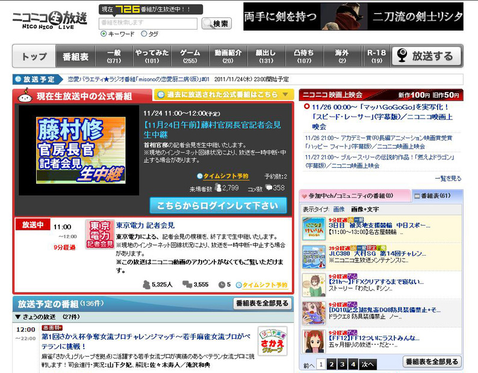Open the thumbnail for FF12ついにラスト broadcast
This screenshot has width=478, height=373.
(x=314, y=341)
